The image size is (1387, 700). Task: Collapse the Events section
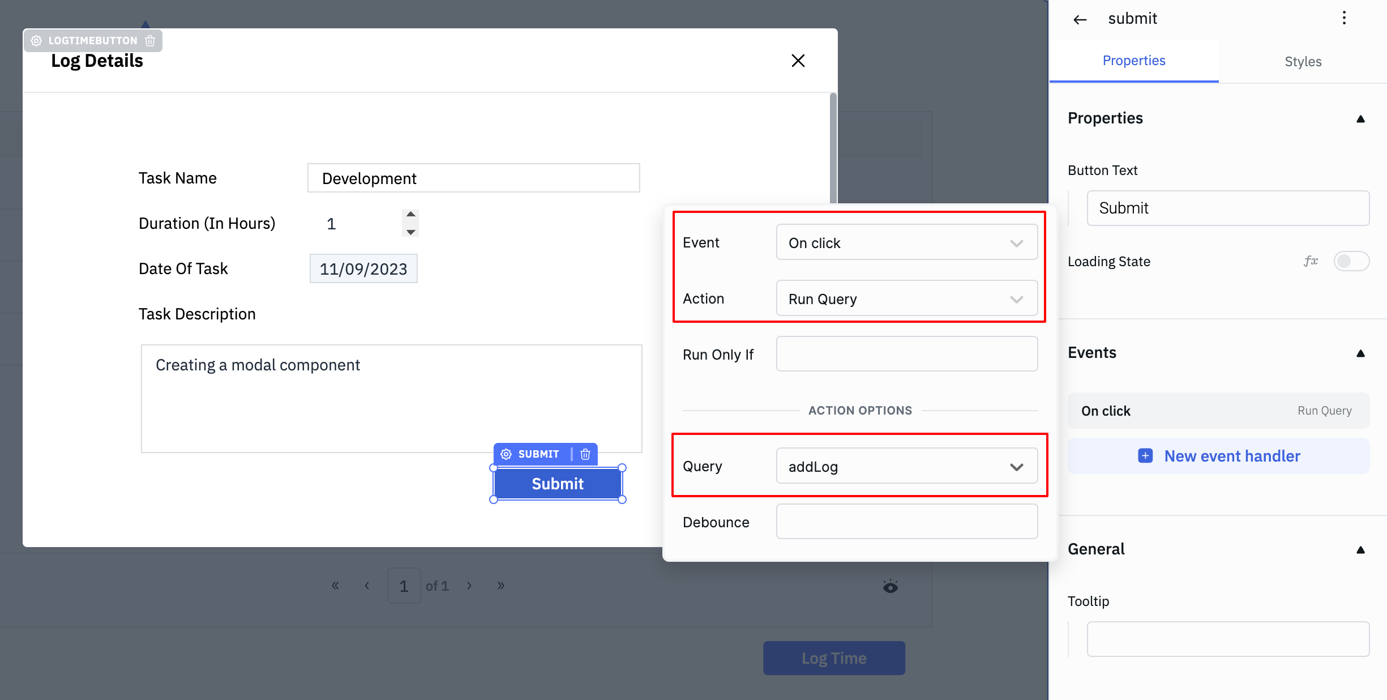pyautogui.click(x=1360, y=353)
